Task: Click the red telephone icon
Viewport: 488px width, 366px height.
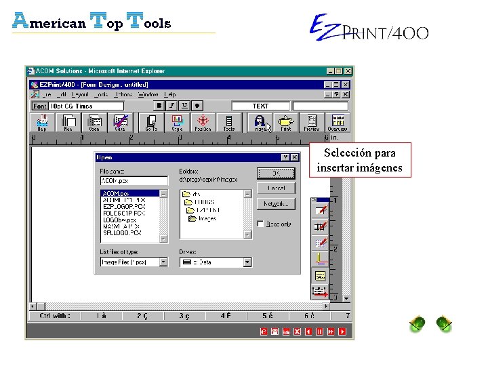Action: 274,331
